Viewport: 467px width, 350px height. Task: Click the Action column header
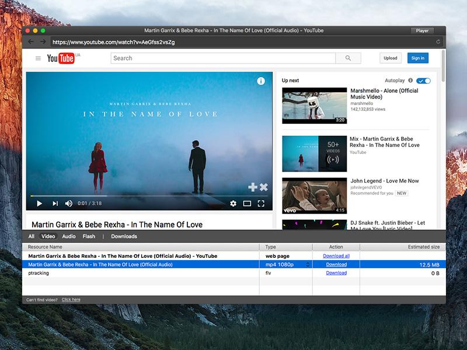[336, 247]
